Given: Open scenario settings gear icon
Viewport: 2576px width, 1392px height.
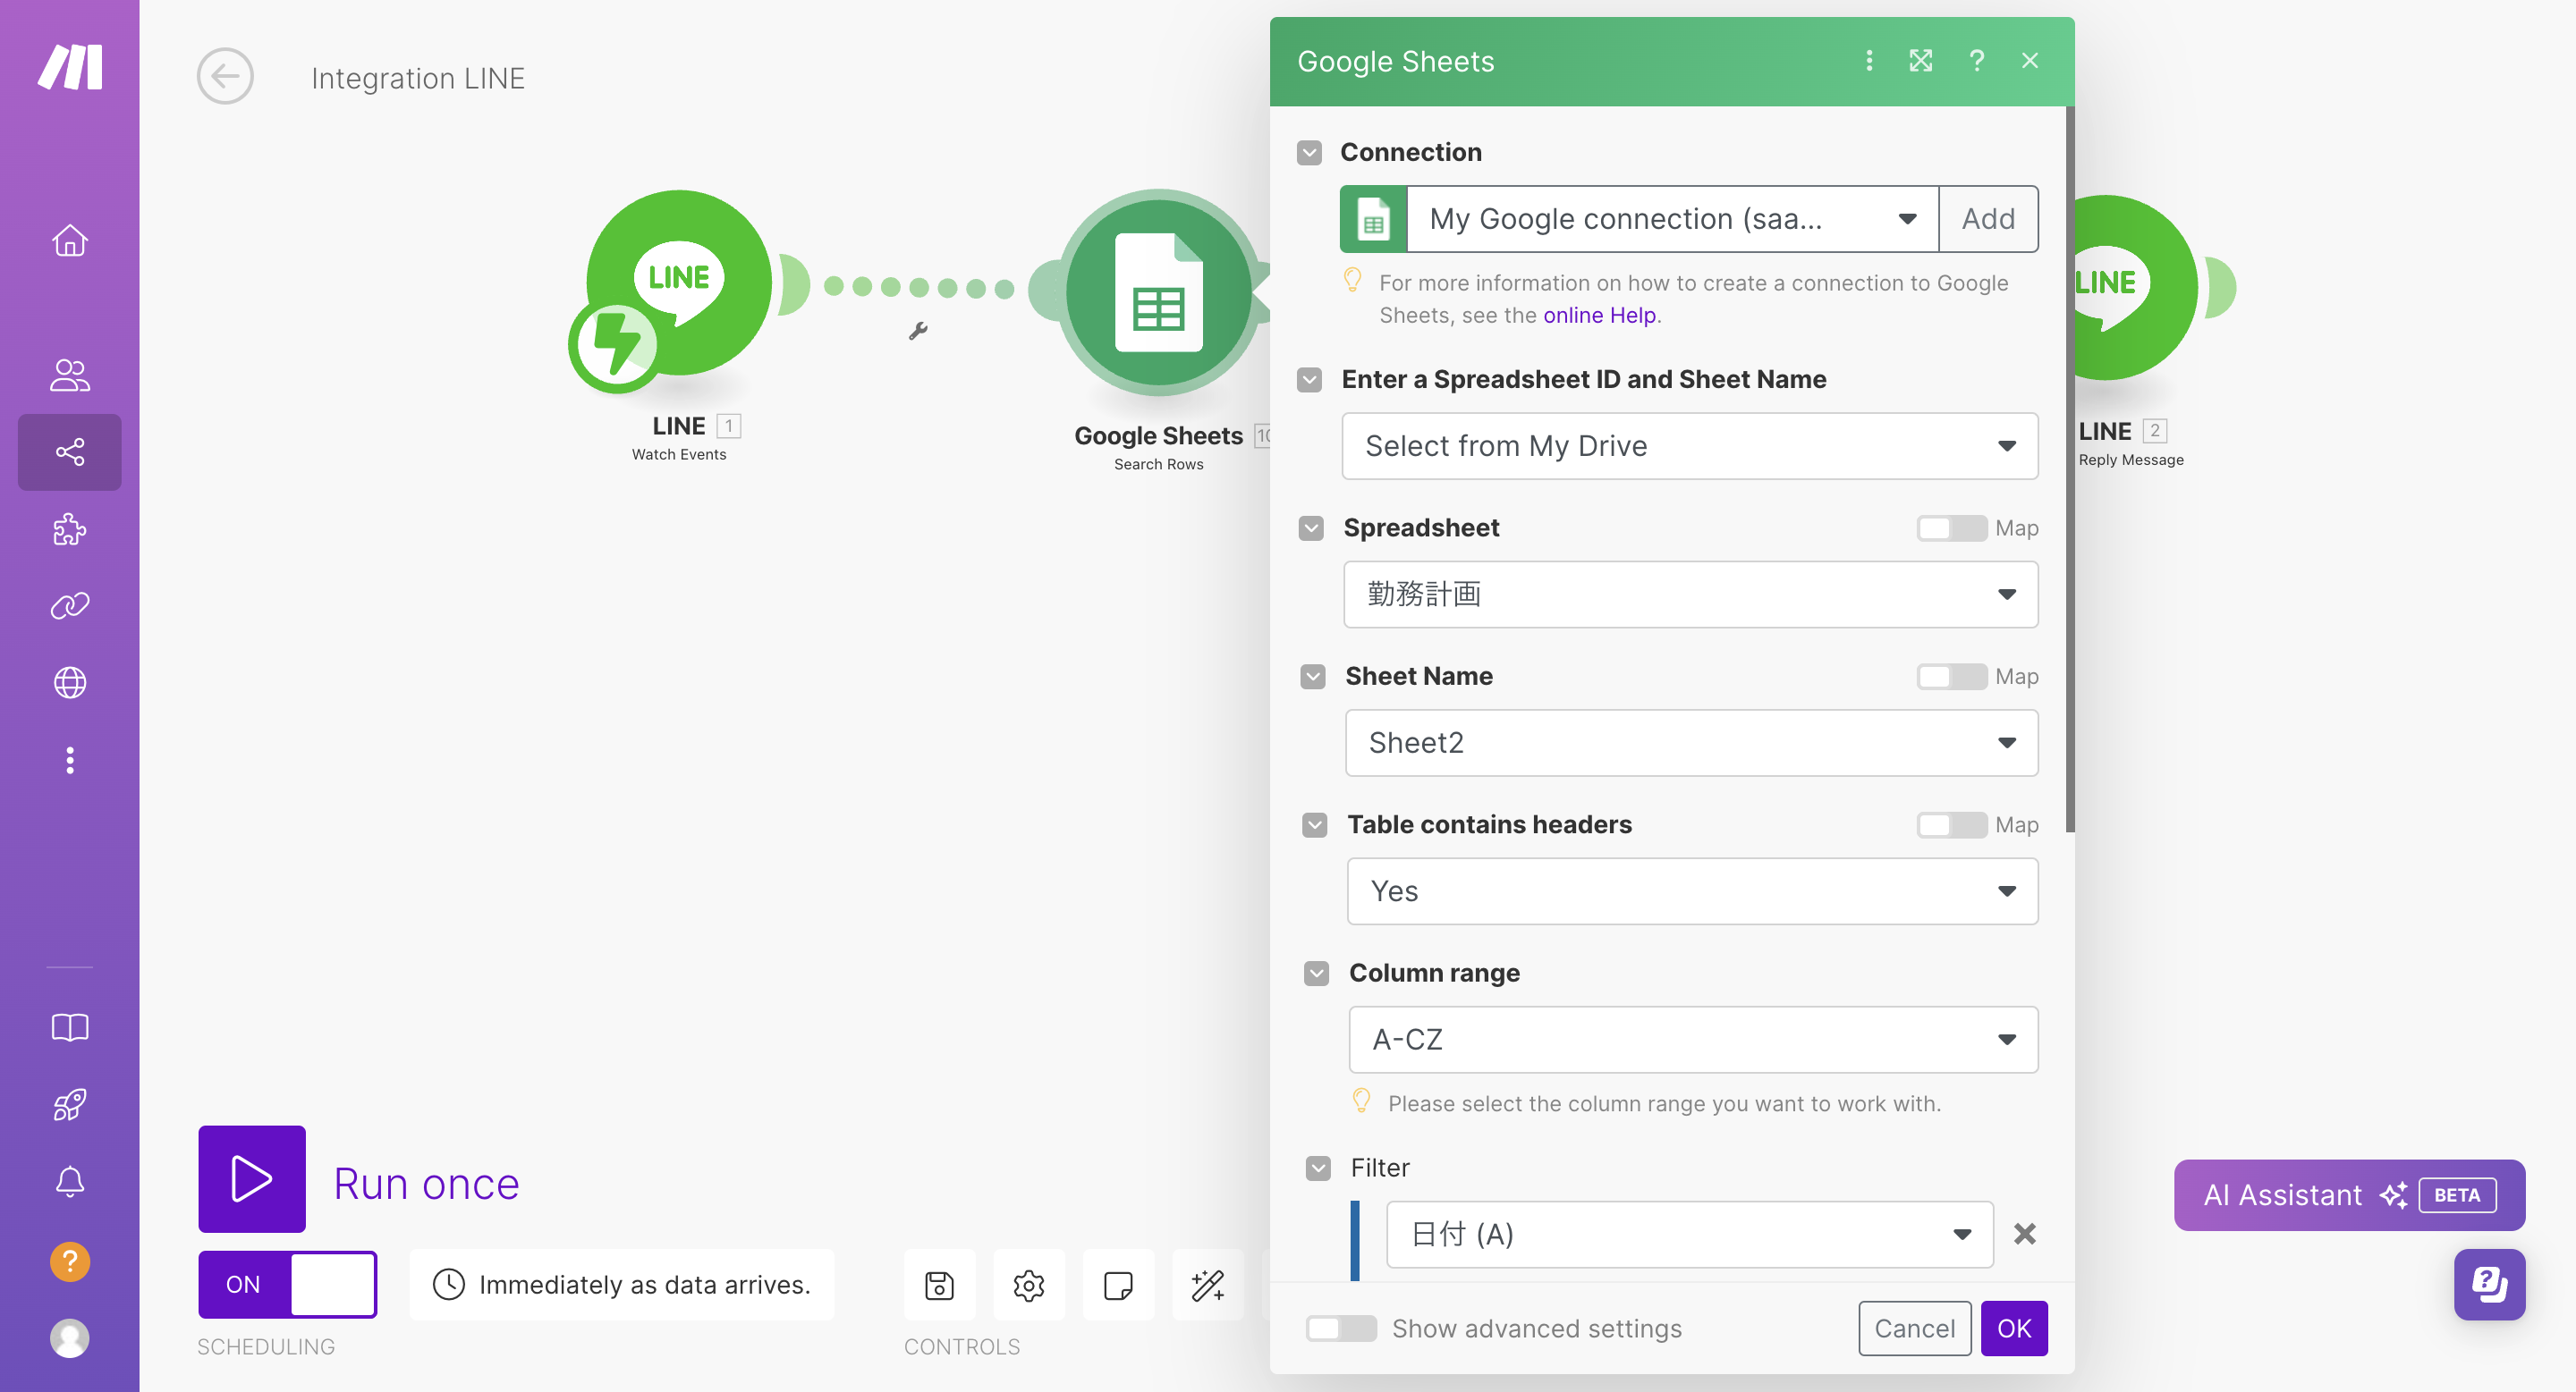Looking at the screenshot, I should (1028, 1285).
